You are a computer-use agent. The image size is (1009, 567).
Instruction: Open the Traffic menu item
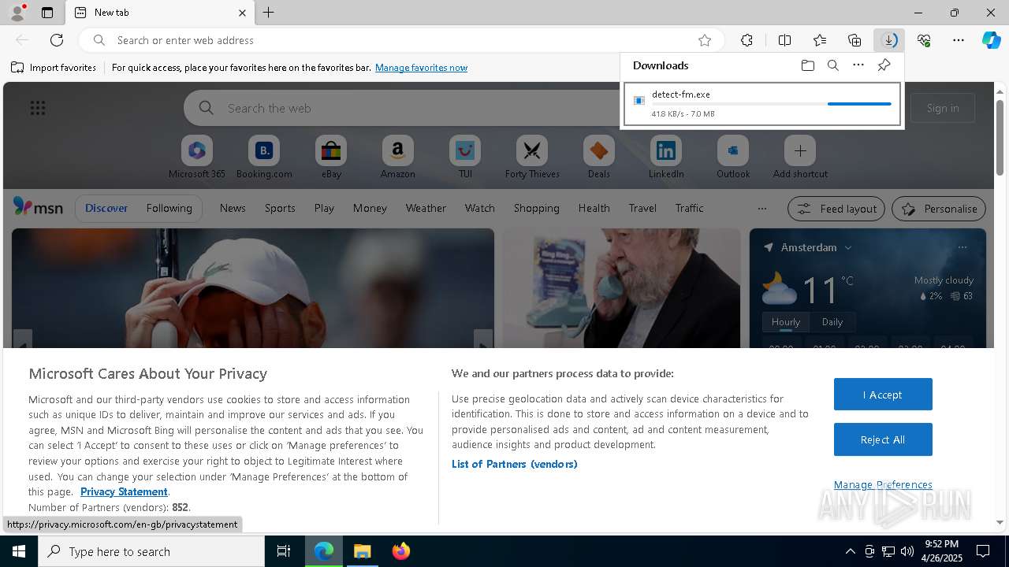tap(689, 208)
